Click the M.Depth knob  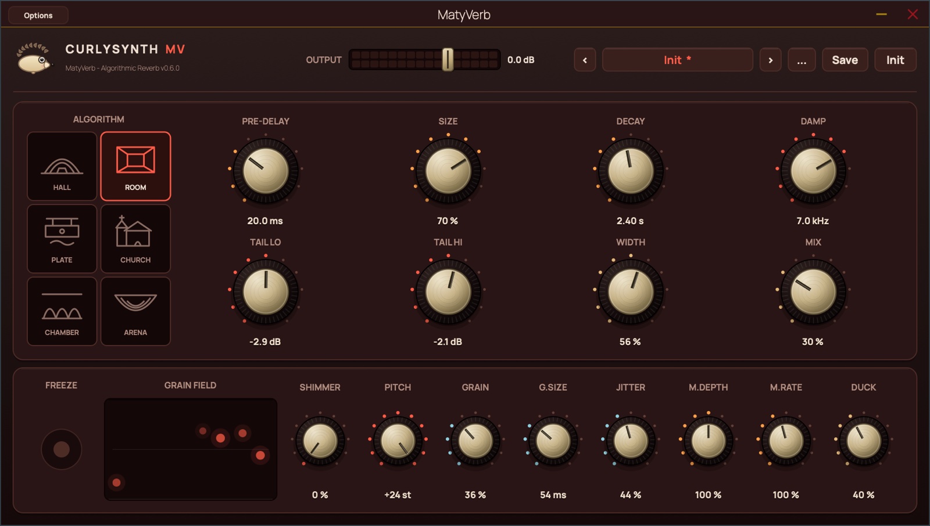[709, 441]
